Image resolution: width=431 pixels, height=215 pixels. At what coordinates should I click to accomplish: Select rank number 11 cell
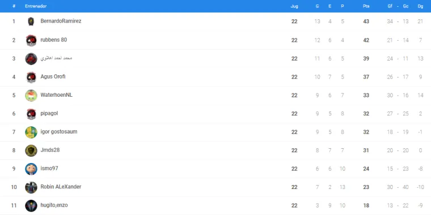click(x=14, y=206)
